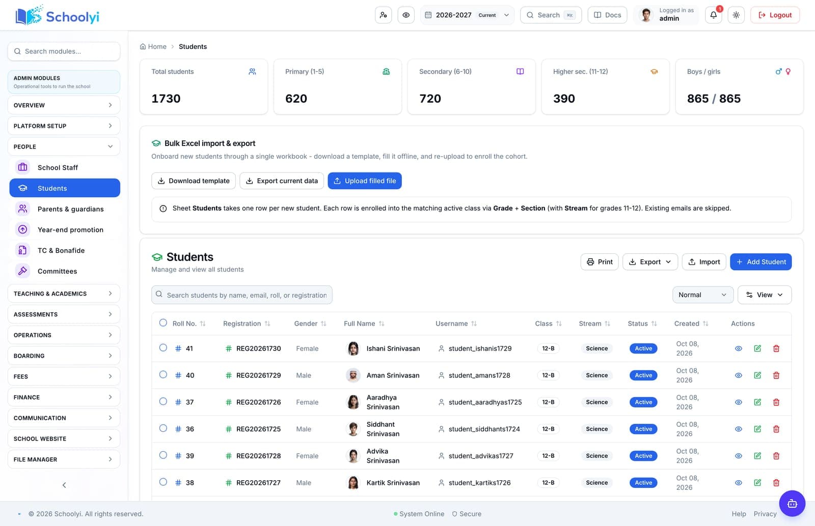The image size is (815, 526).
Task: Select row for roll number 37
Action: [163, 401]
